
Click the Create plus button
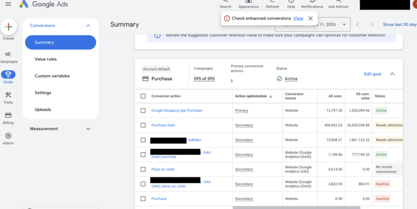pos(9,27)
